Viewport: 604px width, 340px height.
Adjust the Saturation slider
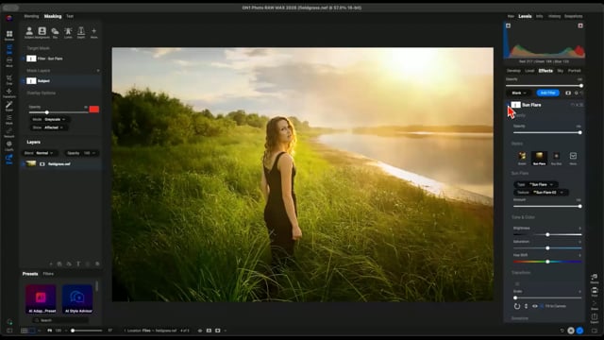(x=547, y=248)
